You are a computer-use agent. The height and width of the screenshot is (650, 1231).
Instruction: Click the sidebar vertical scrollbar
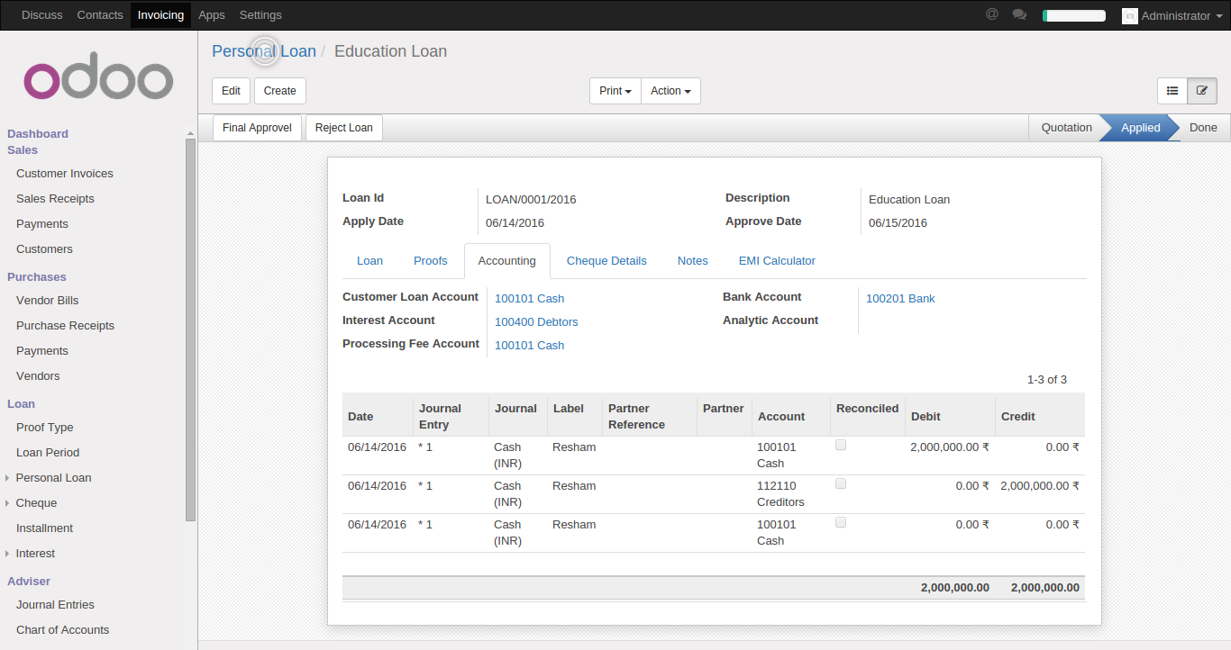point(190,329)
